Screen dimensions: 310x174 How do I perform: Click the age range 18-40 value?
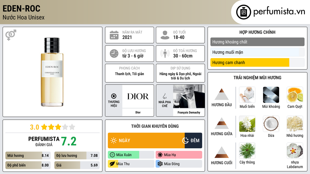point(179,37)
